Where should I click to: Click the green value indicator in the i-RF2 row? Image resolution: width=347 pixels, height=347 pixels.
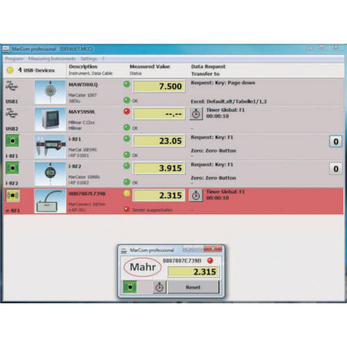pos(126,166)
